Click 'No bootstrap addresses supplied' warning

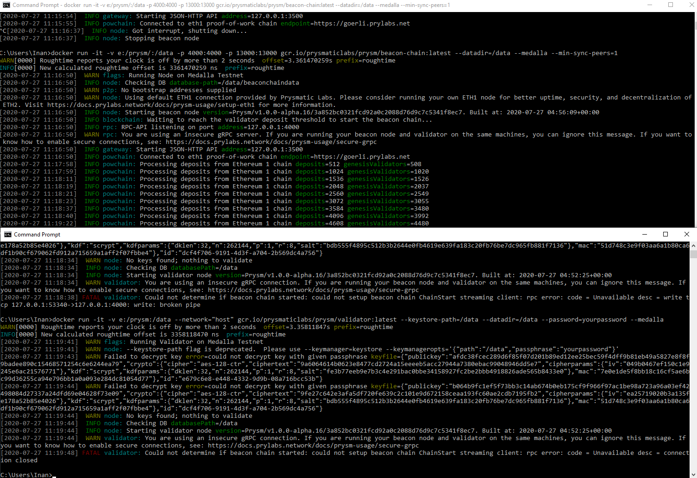pyautogui.click(x=118, y=90)
